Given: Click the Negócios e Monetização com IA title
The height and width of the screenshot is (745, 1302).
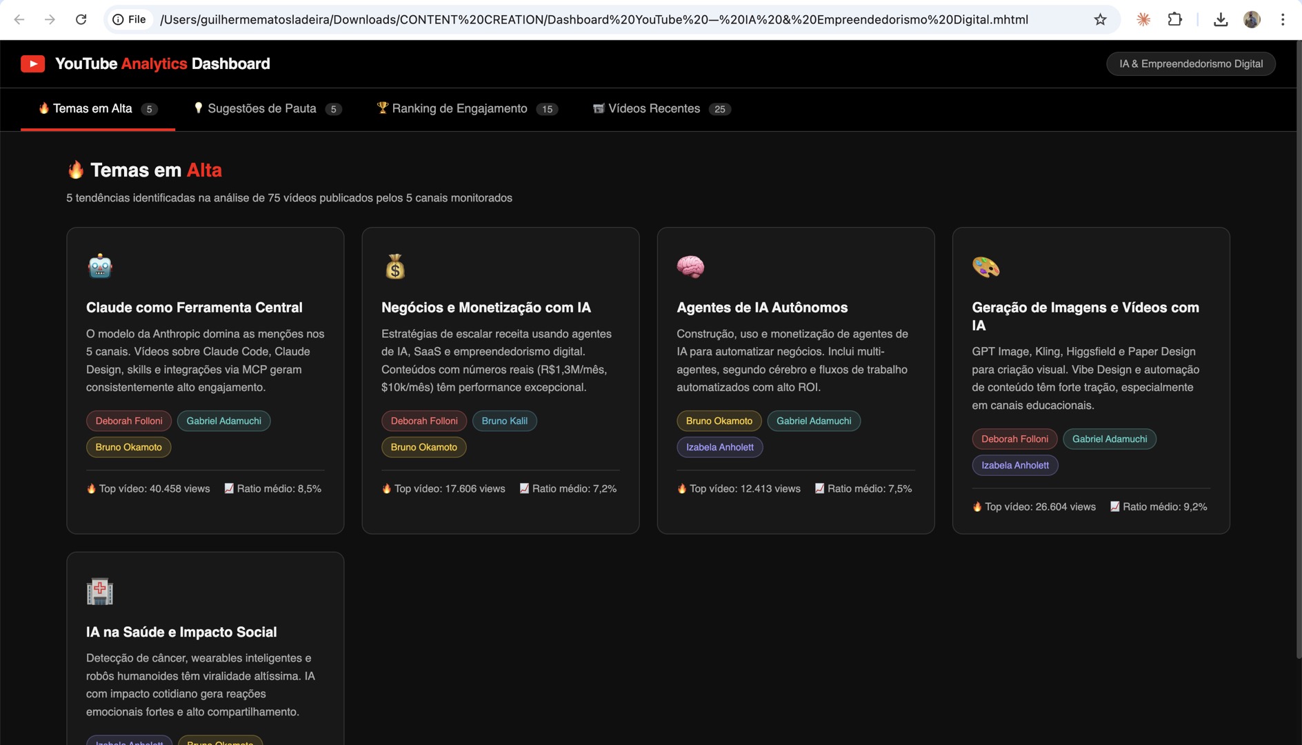Looking at the screenshot, I should [486, 307].
